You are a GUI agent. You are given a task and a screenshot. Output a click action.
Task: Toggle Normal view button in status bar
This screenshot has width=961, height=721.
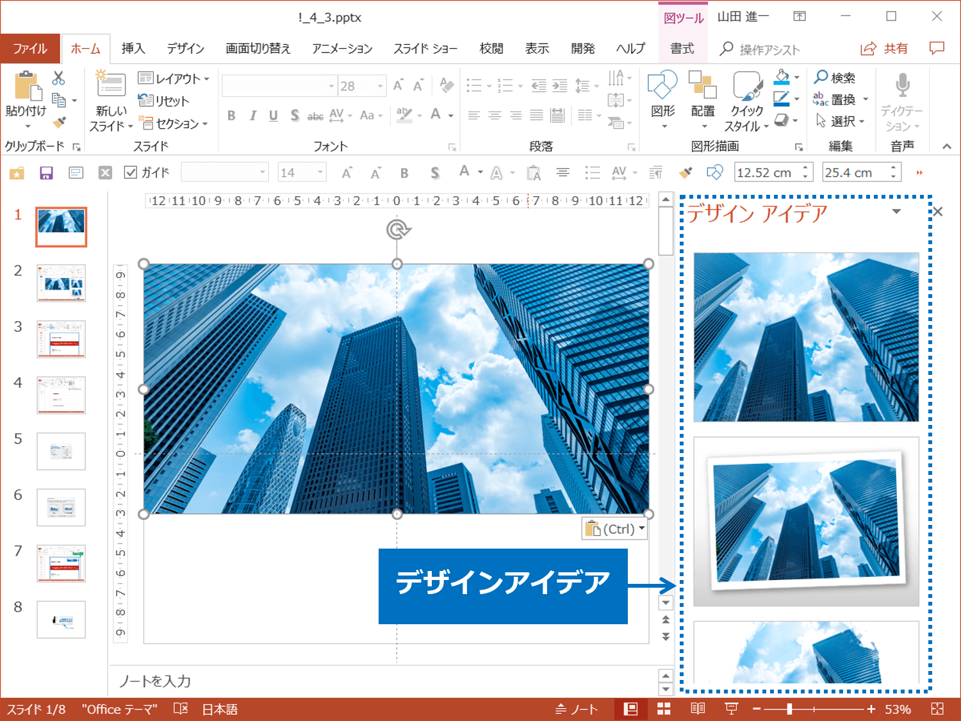(x=630, y=709)
